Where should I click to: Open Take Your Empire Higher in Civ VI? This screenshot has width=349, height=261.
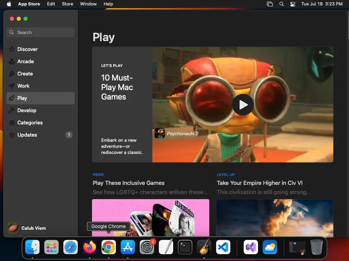pos(259,183)
